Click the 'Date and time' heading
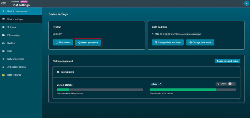 point(159,27)
